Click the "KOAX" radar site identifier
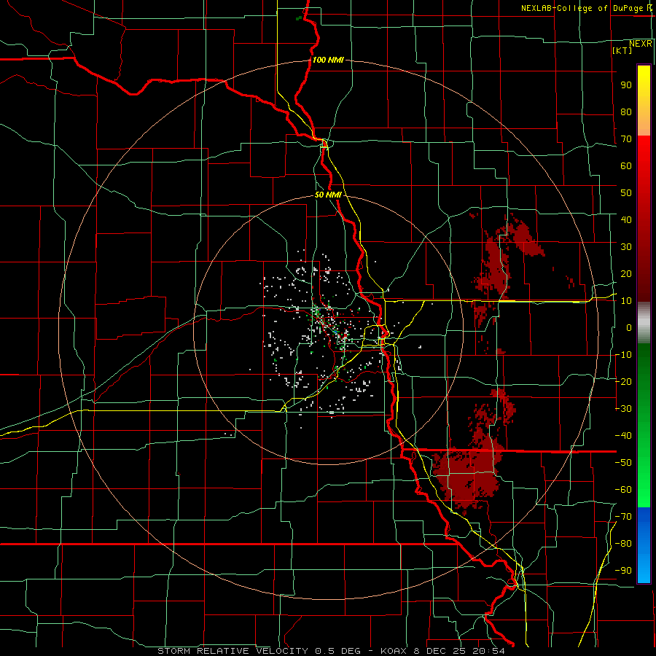 394,651
